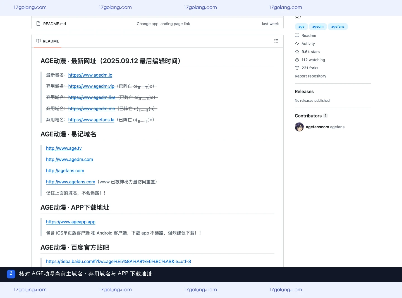Open link http://www.agedm.com
The image size is (402, 298).
pos(70,159)
